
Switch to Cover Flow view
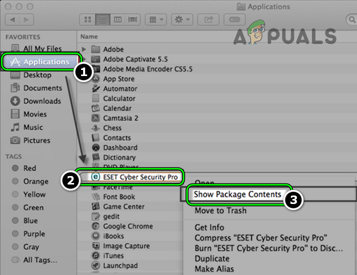tap(133, 20)
